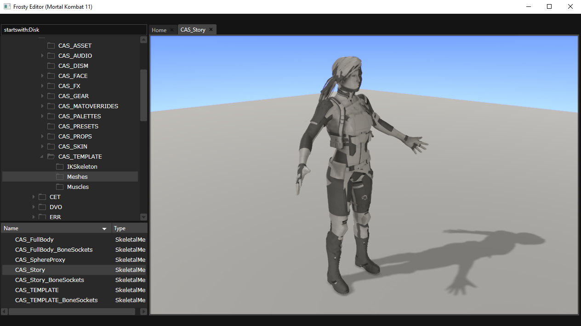Click the asset list scroll-right arrow

(x=143, y=312)
